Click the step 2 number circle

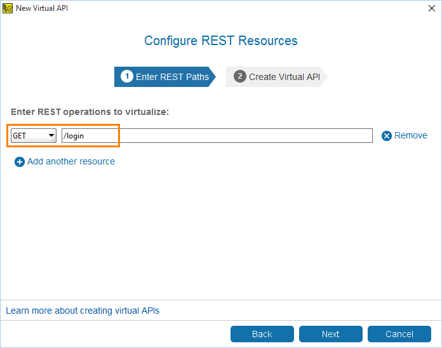pos(240,76)
